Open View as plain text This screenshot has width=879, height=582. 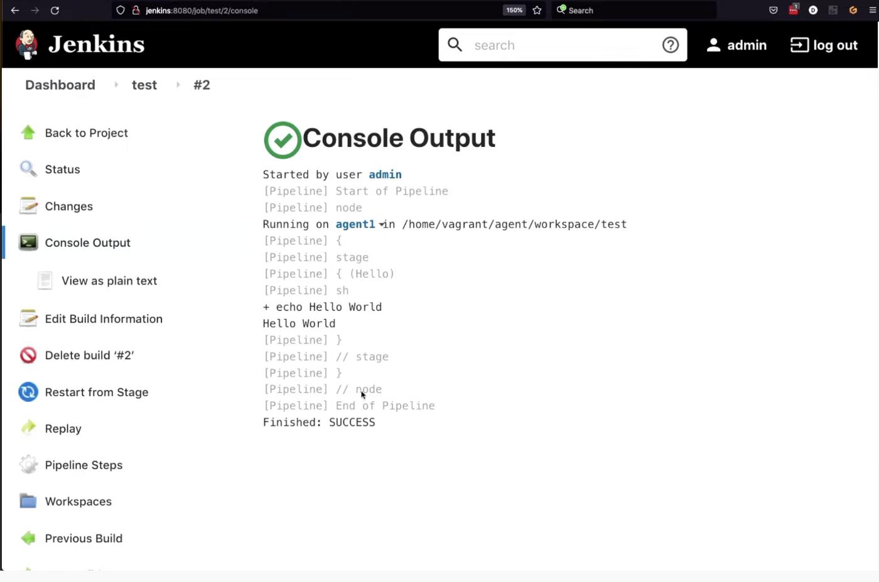(x=109, y=281)
